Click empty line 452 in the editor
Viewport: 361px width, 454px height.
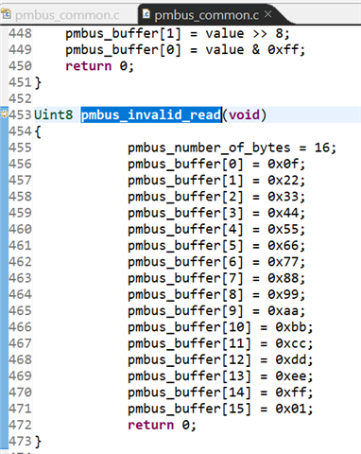coord(198,99)
